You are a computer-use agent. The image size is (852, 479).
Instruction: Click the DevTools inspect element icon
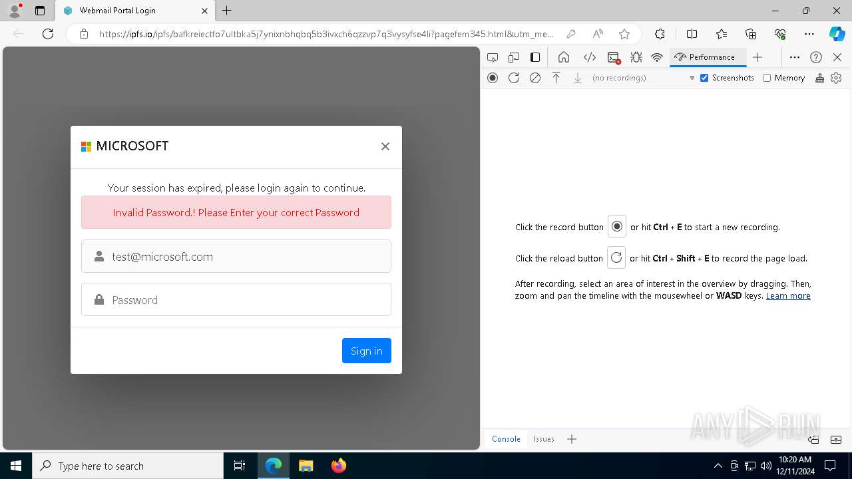pos(493,57)
